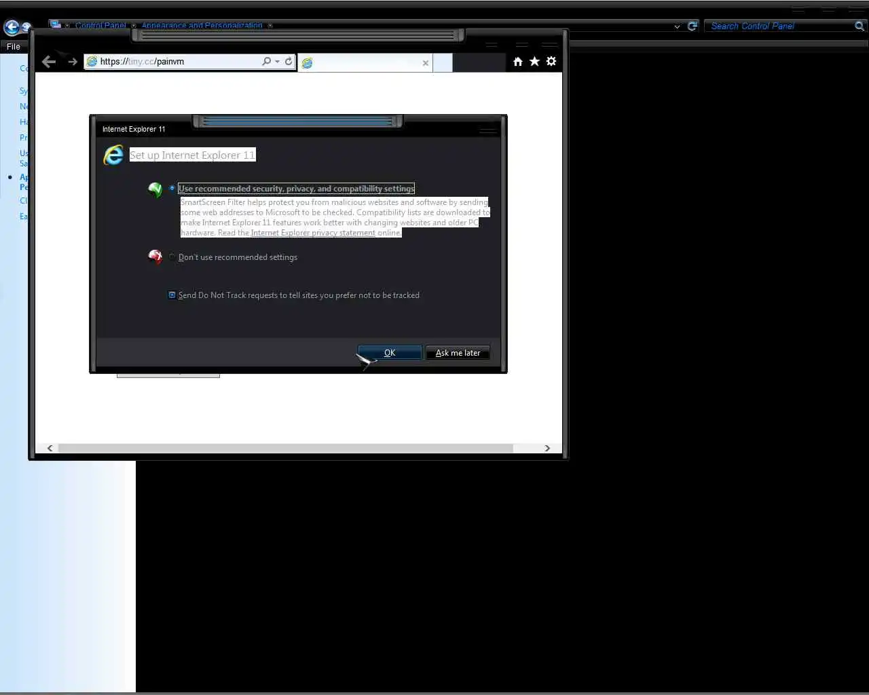Open the Internet Explorer Tools gear
869x695 pixels.
[x=551, y=62]
